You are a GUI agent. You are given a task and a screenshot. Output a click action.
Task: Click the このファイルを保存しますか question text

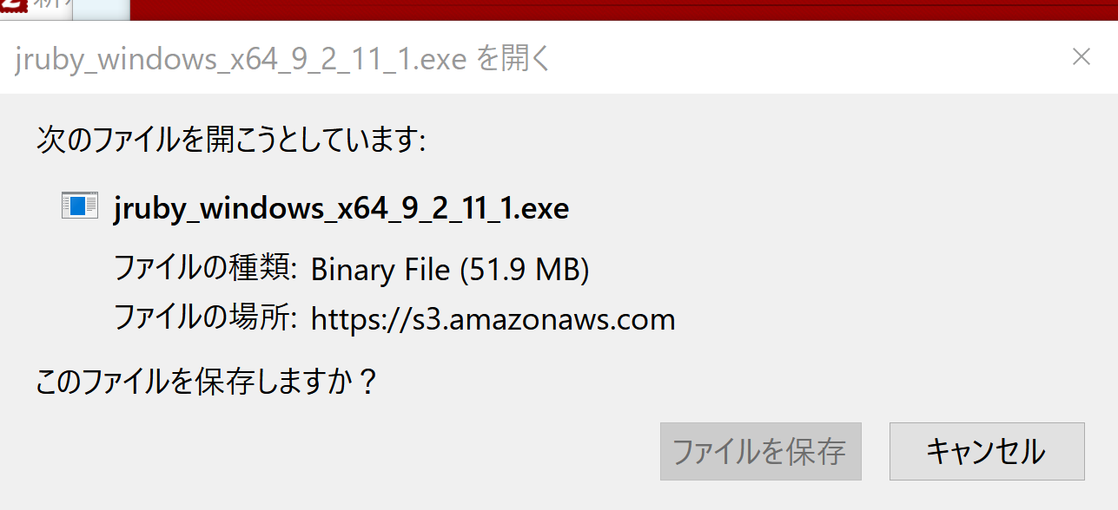206,382
